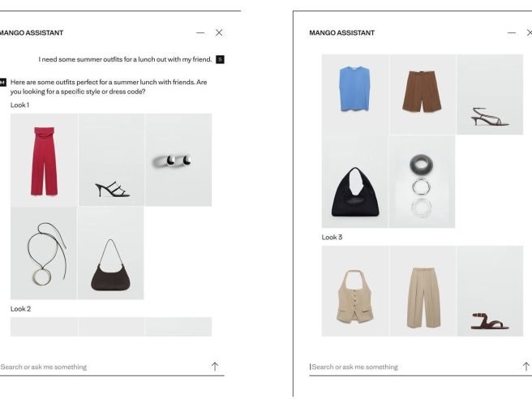The height and width of the screenshot is (399, 532).
Task: View the black woven hobo bag
Action: point(355,182)
